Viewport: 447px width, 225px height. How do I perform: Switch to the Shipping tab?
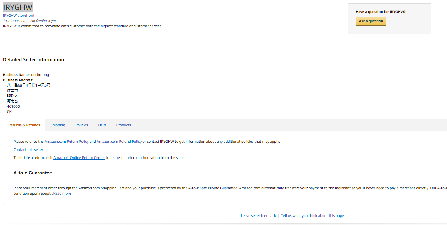click(58, 125)
